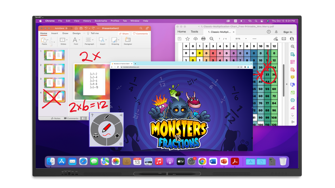Open the notifications bell in Acrobat

(x=276, y=32)
